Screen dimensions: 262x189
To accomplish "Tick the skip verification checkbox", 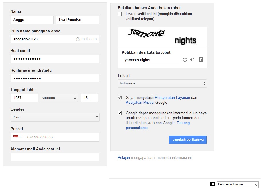I will 120,14.
